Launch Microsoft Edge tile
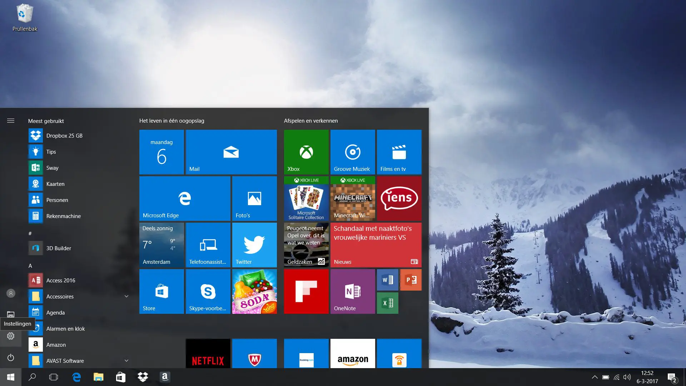Viewport: 686px width, 386px height. (185, 198)
